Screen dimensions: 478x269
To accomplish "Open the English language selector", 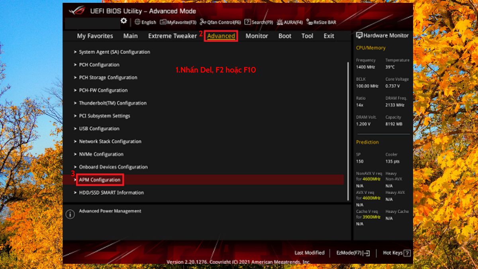I will [144, 23].
